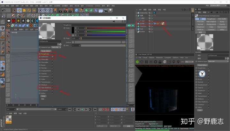This screenshot has height=131, width=230.
Task: Open Objects menu in Live Viewer
Action: [x=151, y=58]
